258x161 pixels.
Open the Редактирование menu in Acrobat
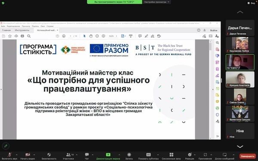[13, 26]
